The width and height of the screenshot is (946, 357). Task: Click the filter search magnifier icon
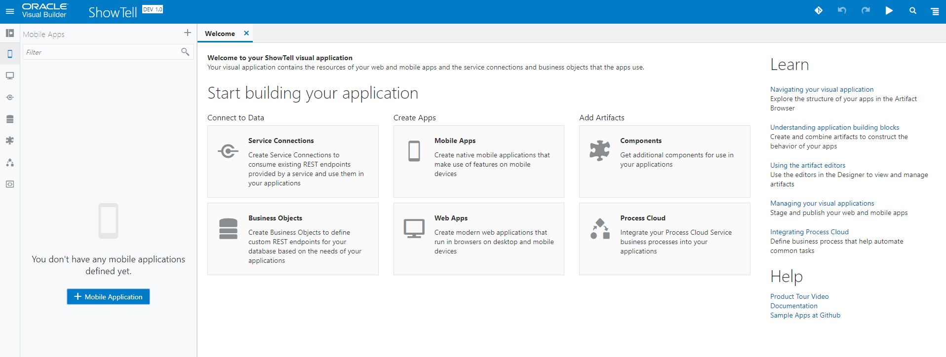[x=185, y=52]
